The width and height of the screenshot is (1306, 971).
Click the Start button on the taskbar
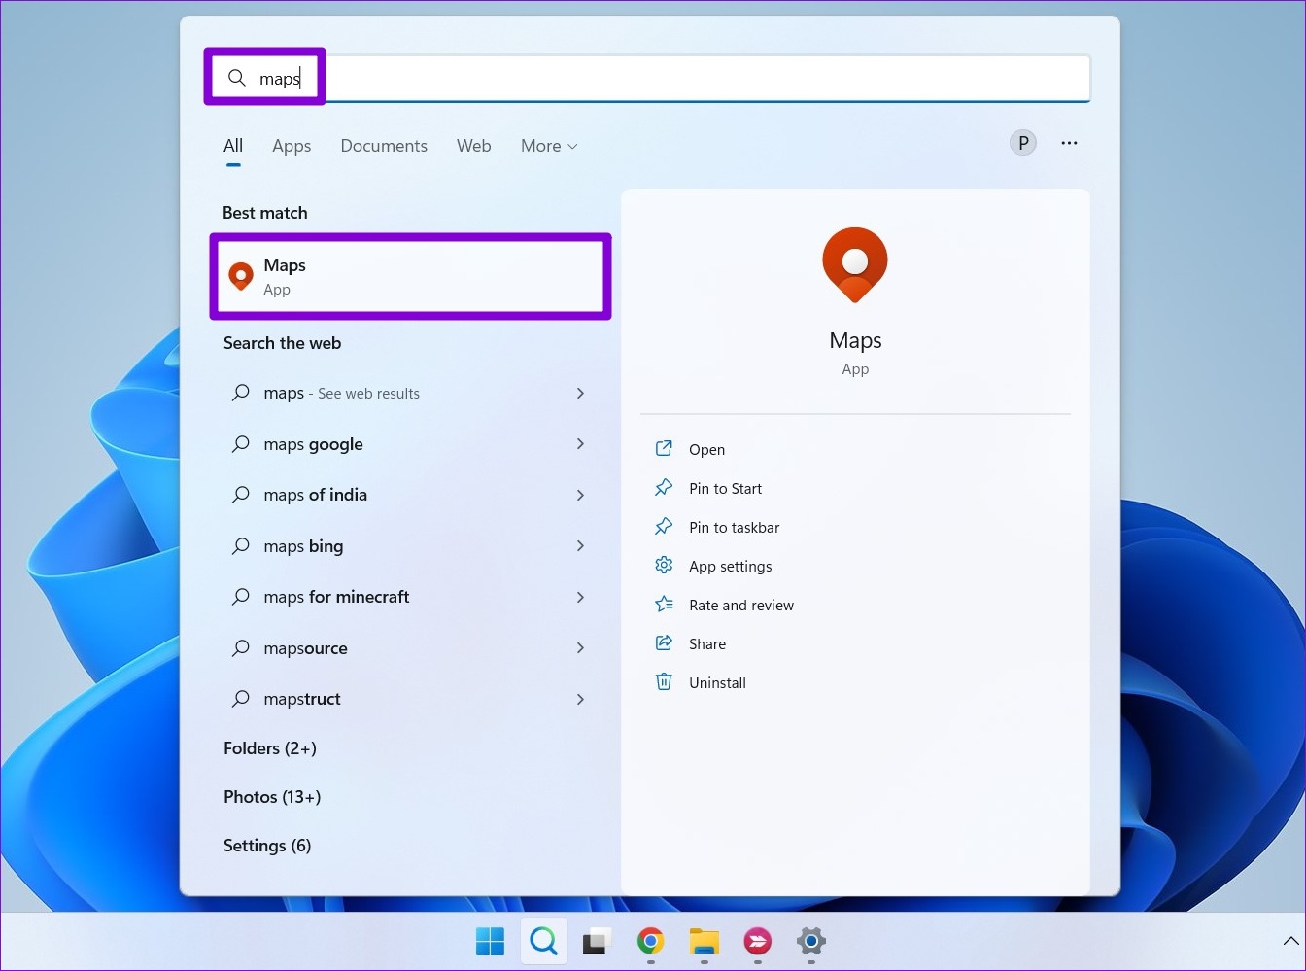pyautogui.click(x=490, y=942)
